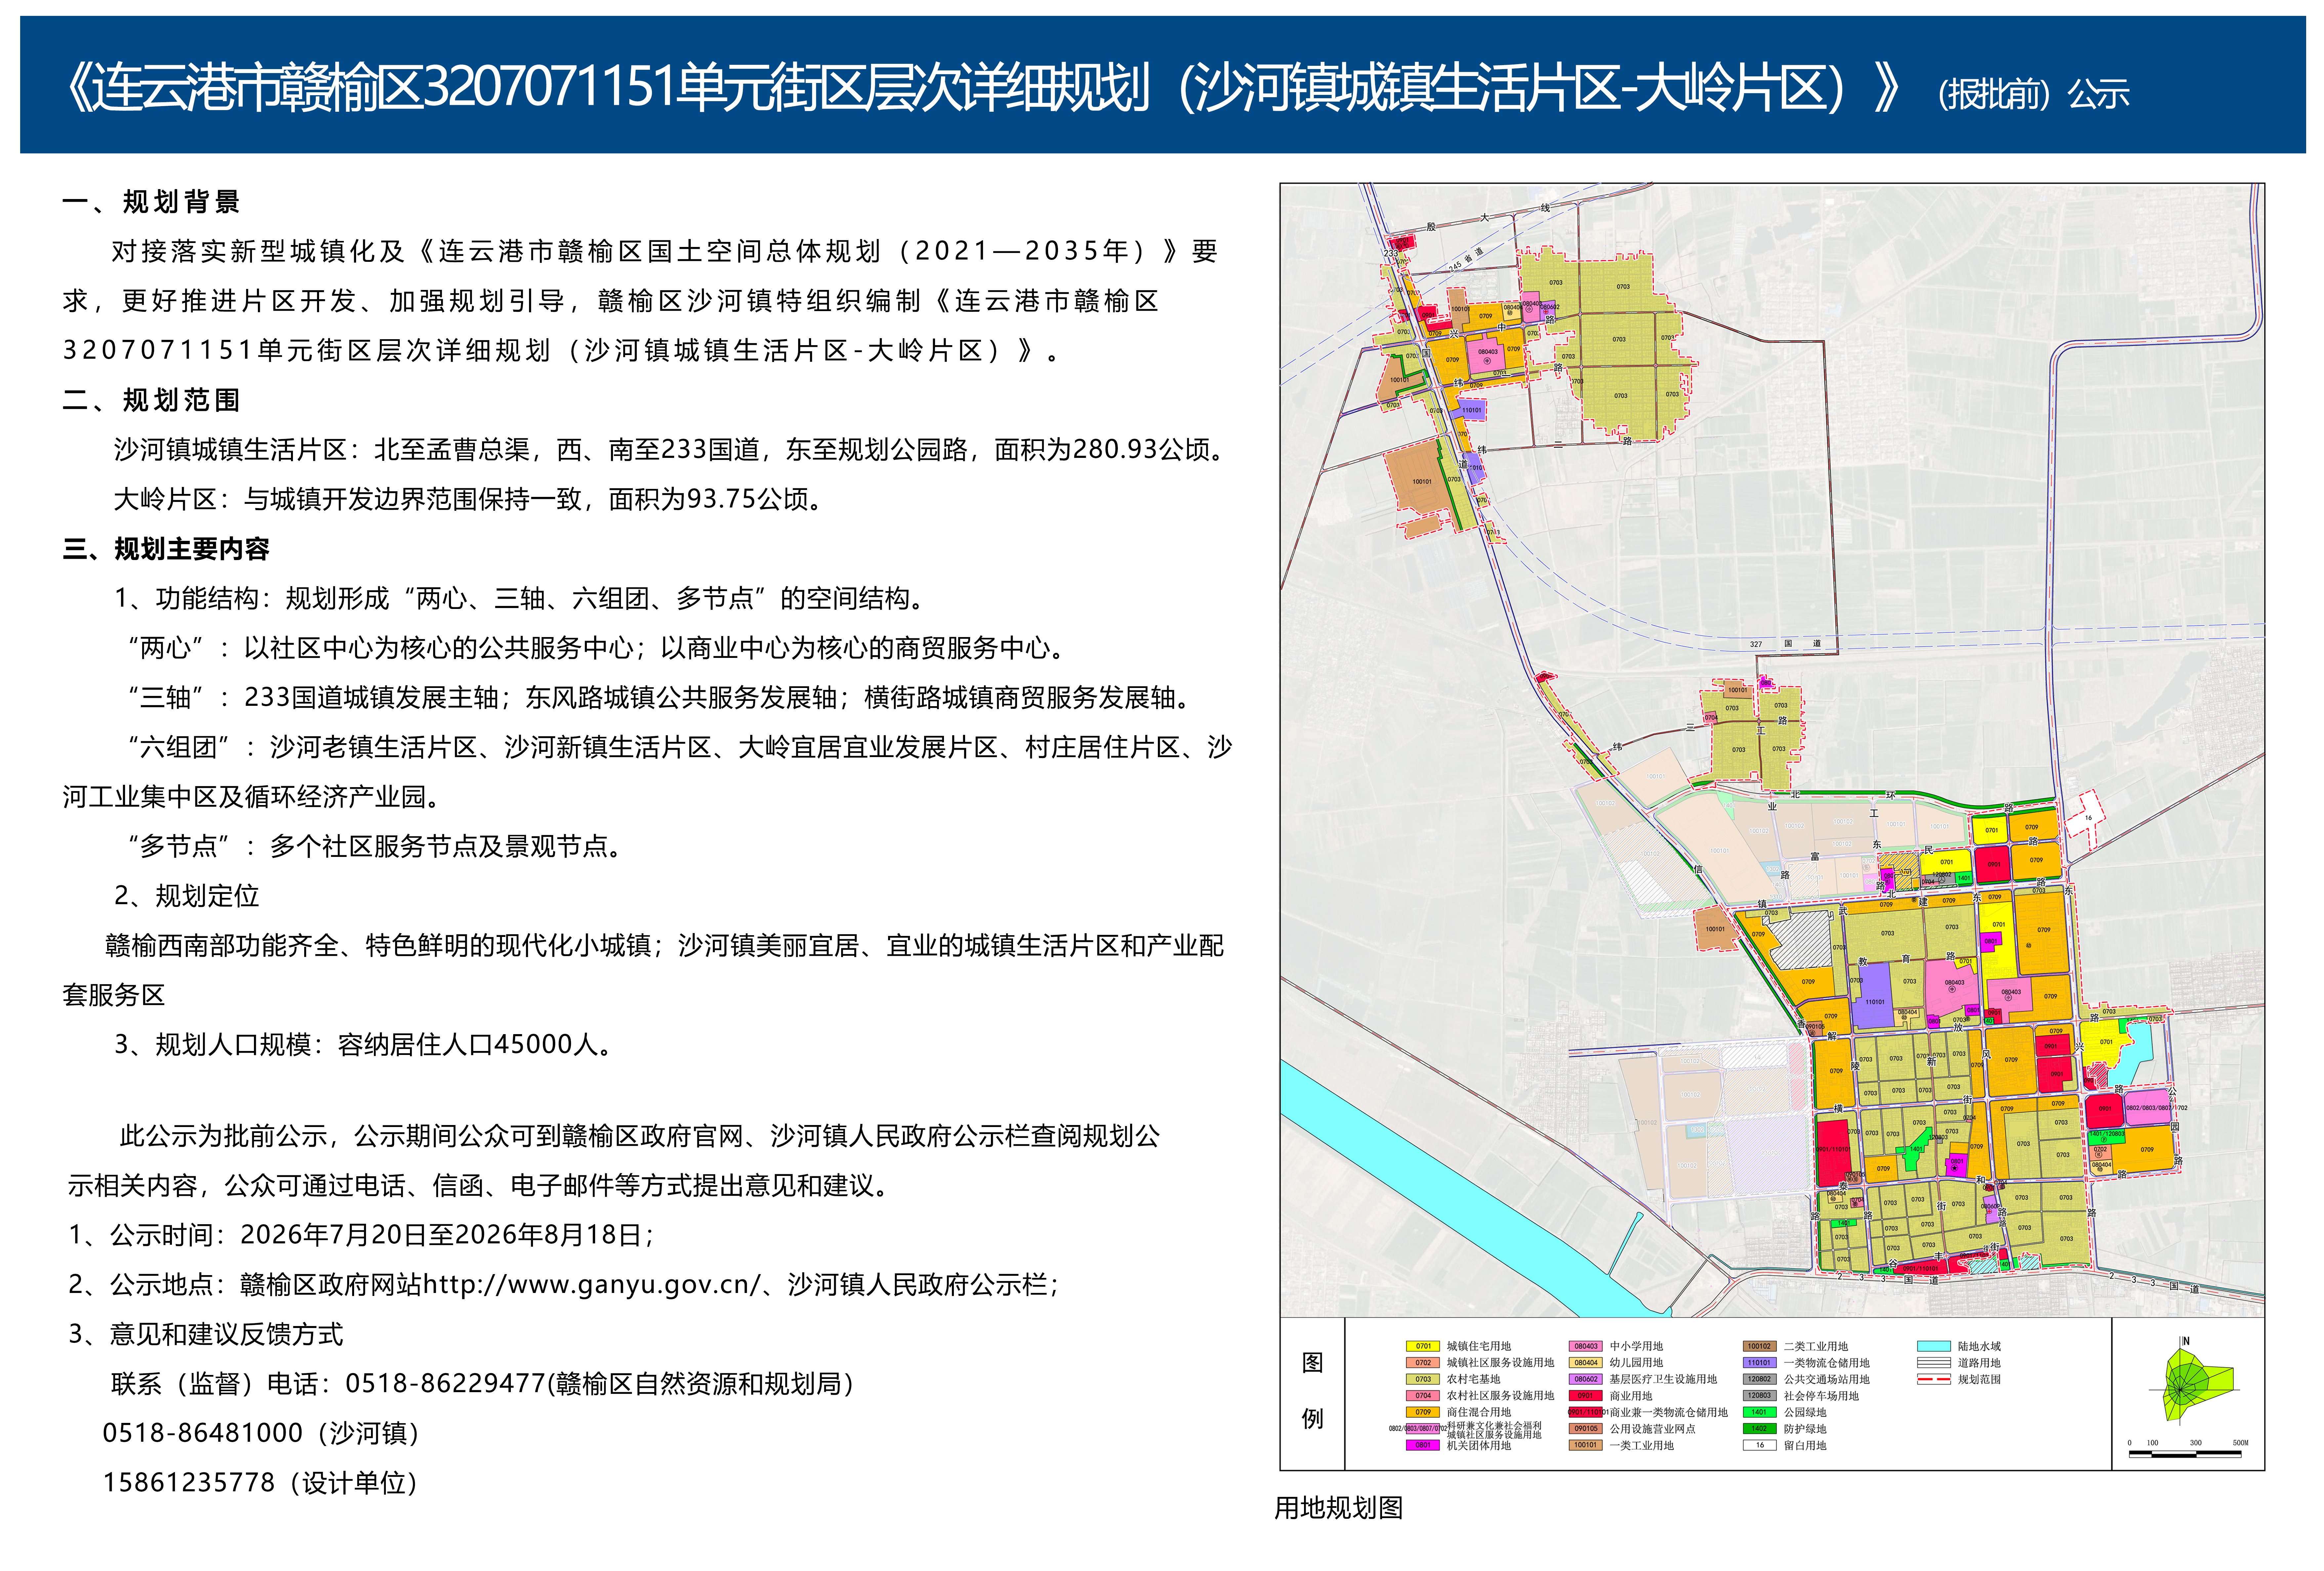
Task: Click the 3、意见和建议反馈方式 line
Action: point(206,1334)
